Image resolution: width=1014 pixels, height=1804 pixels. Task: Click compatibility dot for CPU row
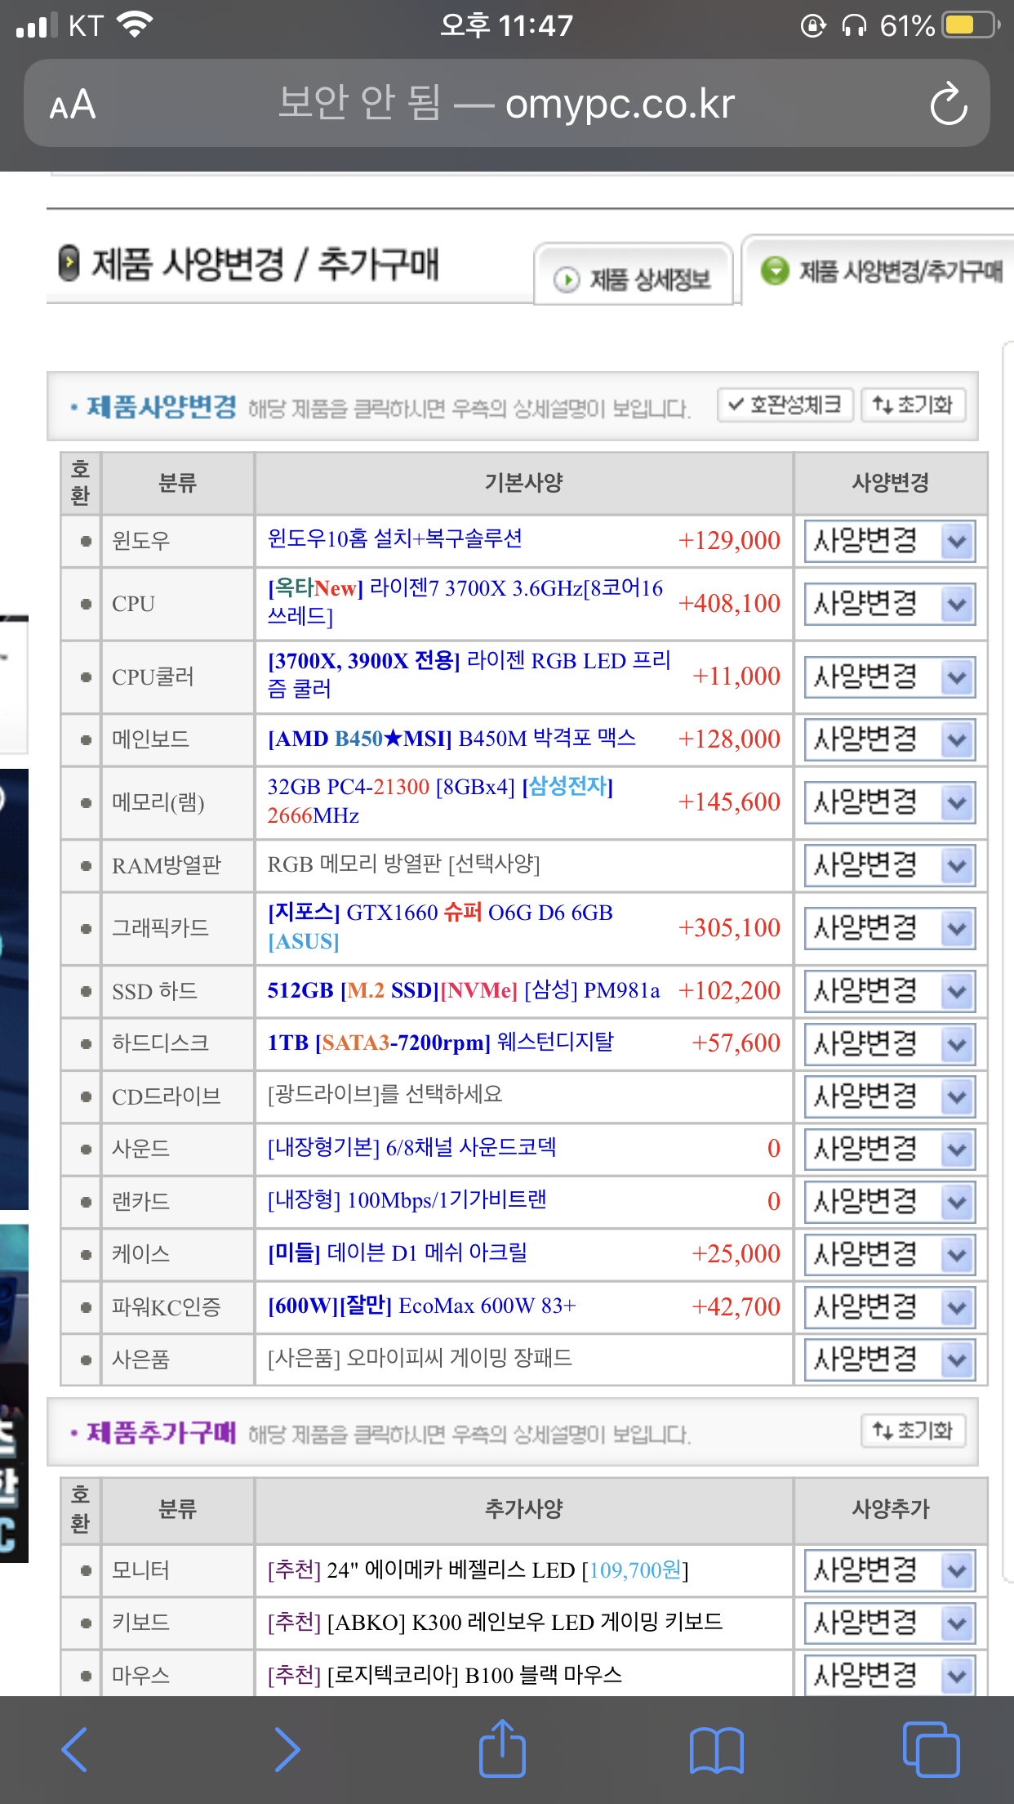click(x=85, y=604)
